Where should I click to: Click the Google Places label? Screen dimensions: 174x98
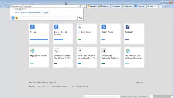(x=107, y=32)
